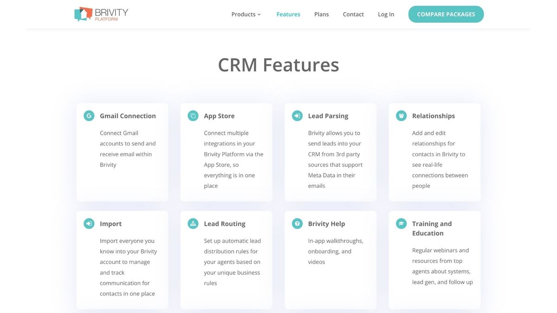Click the Lead Parsing arrow icon
The width and height of the screenshot is (557, 313).
297,115
